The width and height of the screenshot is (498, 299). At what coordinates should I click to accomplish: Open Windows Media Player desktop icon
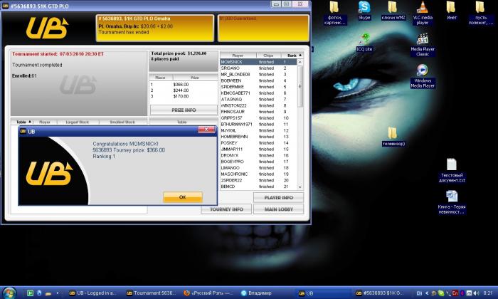[423, 76]
